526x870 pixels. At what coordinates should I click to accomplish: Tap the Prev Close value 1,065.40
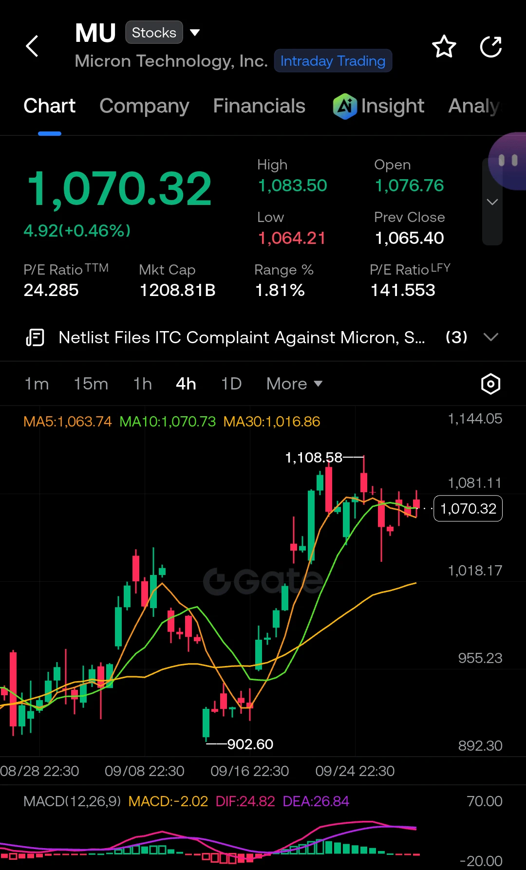coord(409,238)
